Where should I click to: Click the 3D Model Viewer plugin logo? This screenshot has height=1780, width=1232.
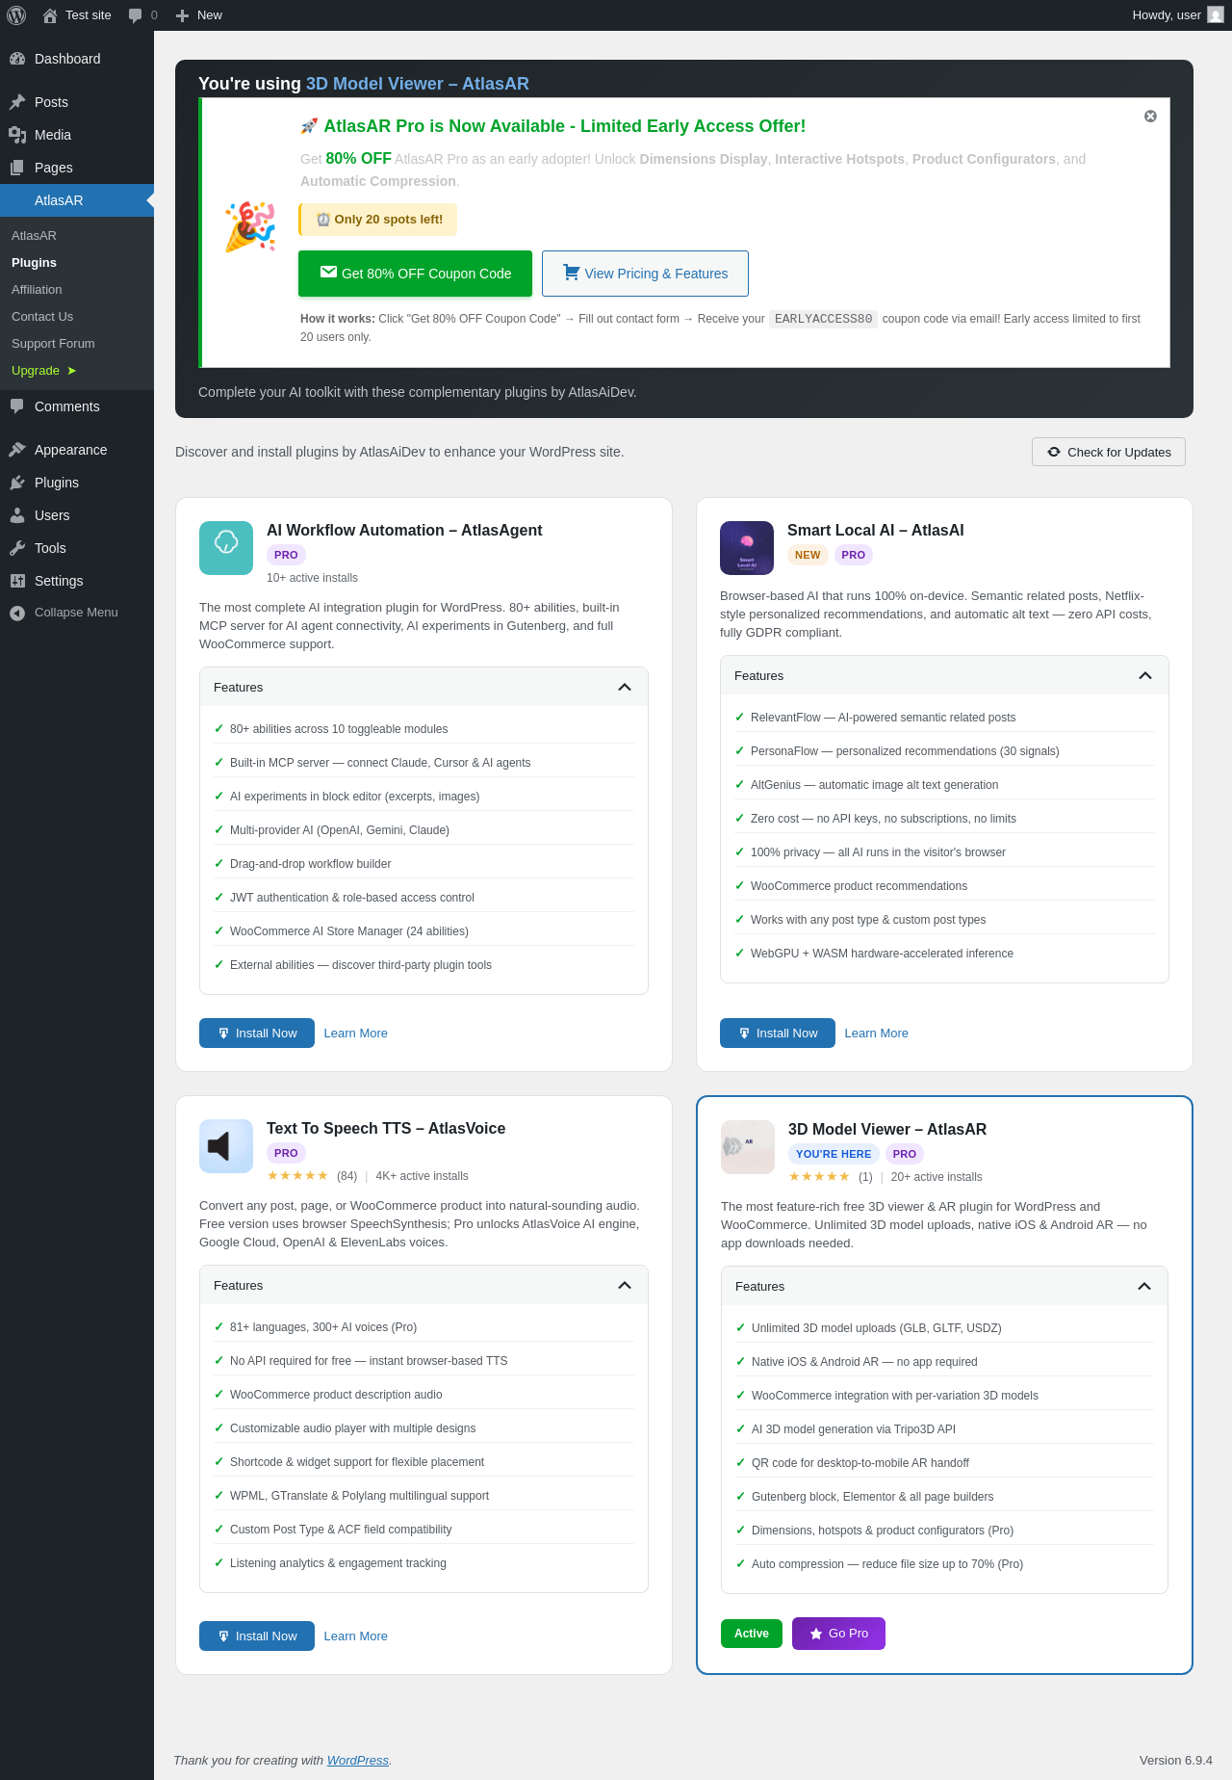pyautogui.click(x=748, y=1147)
